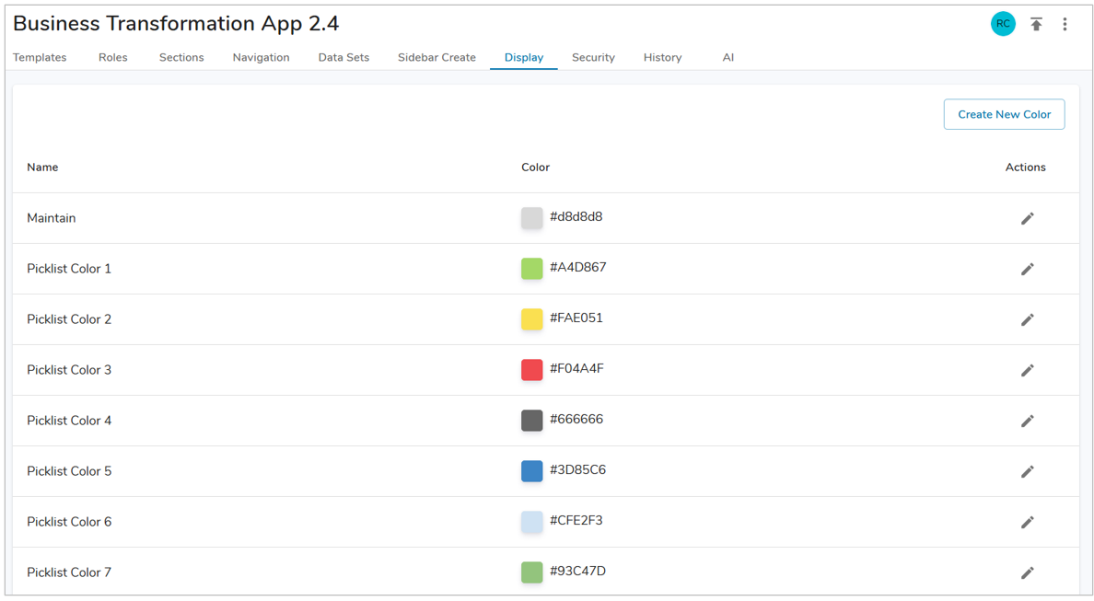
Task: Select the Sidebar Create tab
Action: (436, 57)
